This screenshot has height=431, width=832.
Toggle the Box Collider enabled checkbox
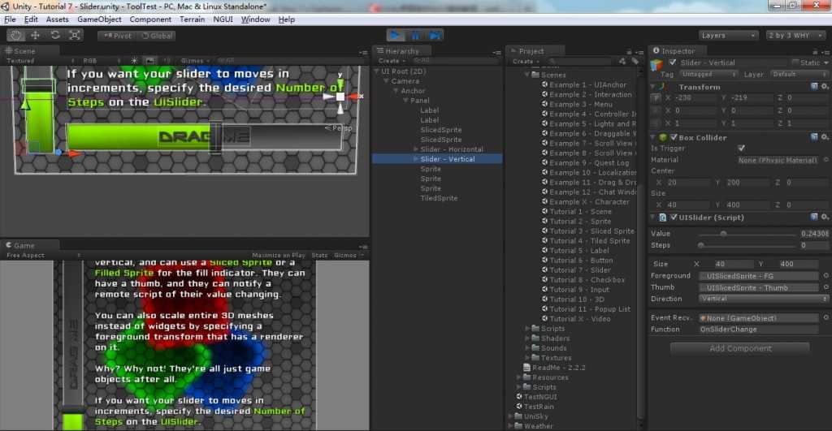pyautogui.click(x=674, y=137)
